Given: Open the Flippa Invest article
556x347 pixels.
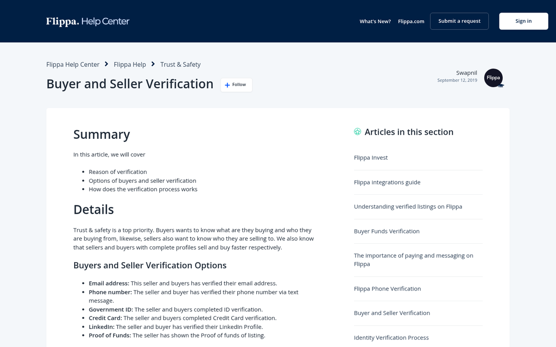Looking at the screenshot, I should tap(371, 157).
